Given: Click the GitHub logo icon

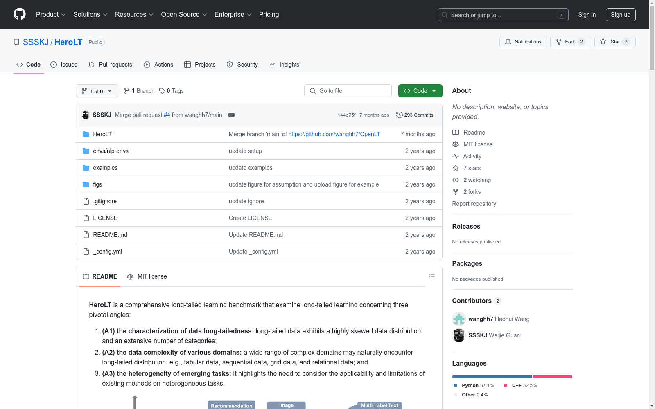Looking at the screenshot, I should 20,14.
